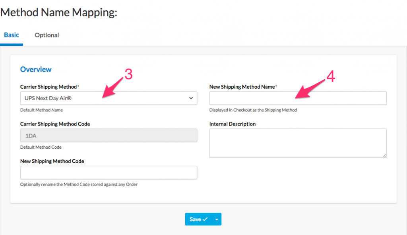Grab the Internal Description resize handle
Viewport: 407px width, 235px height.
[384, 155]
